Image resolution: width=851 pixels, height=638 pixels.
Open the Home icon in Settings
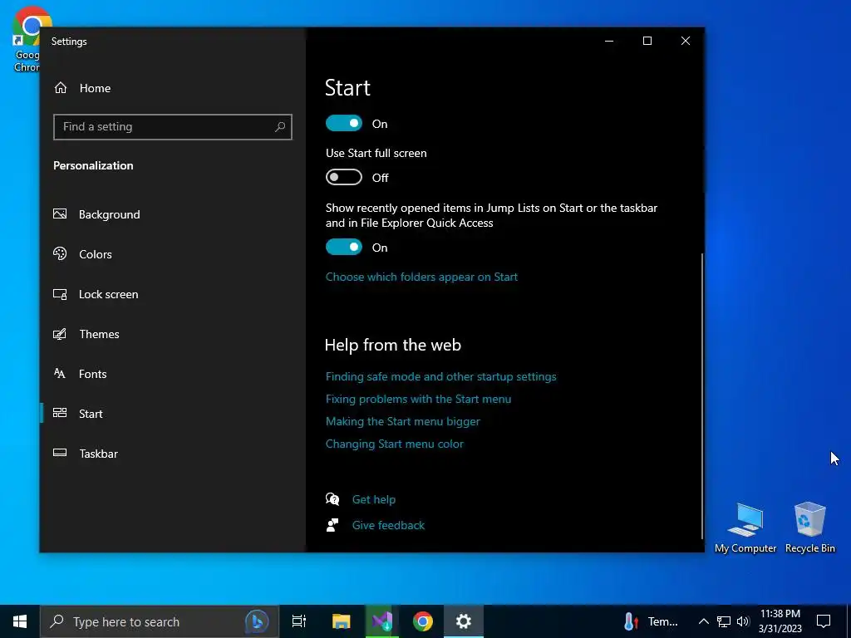click(60, 88)
